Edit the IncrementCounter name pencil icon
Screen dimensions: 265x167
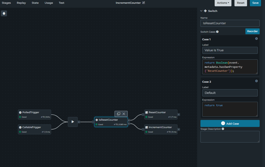coord(144,3)
